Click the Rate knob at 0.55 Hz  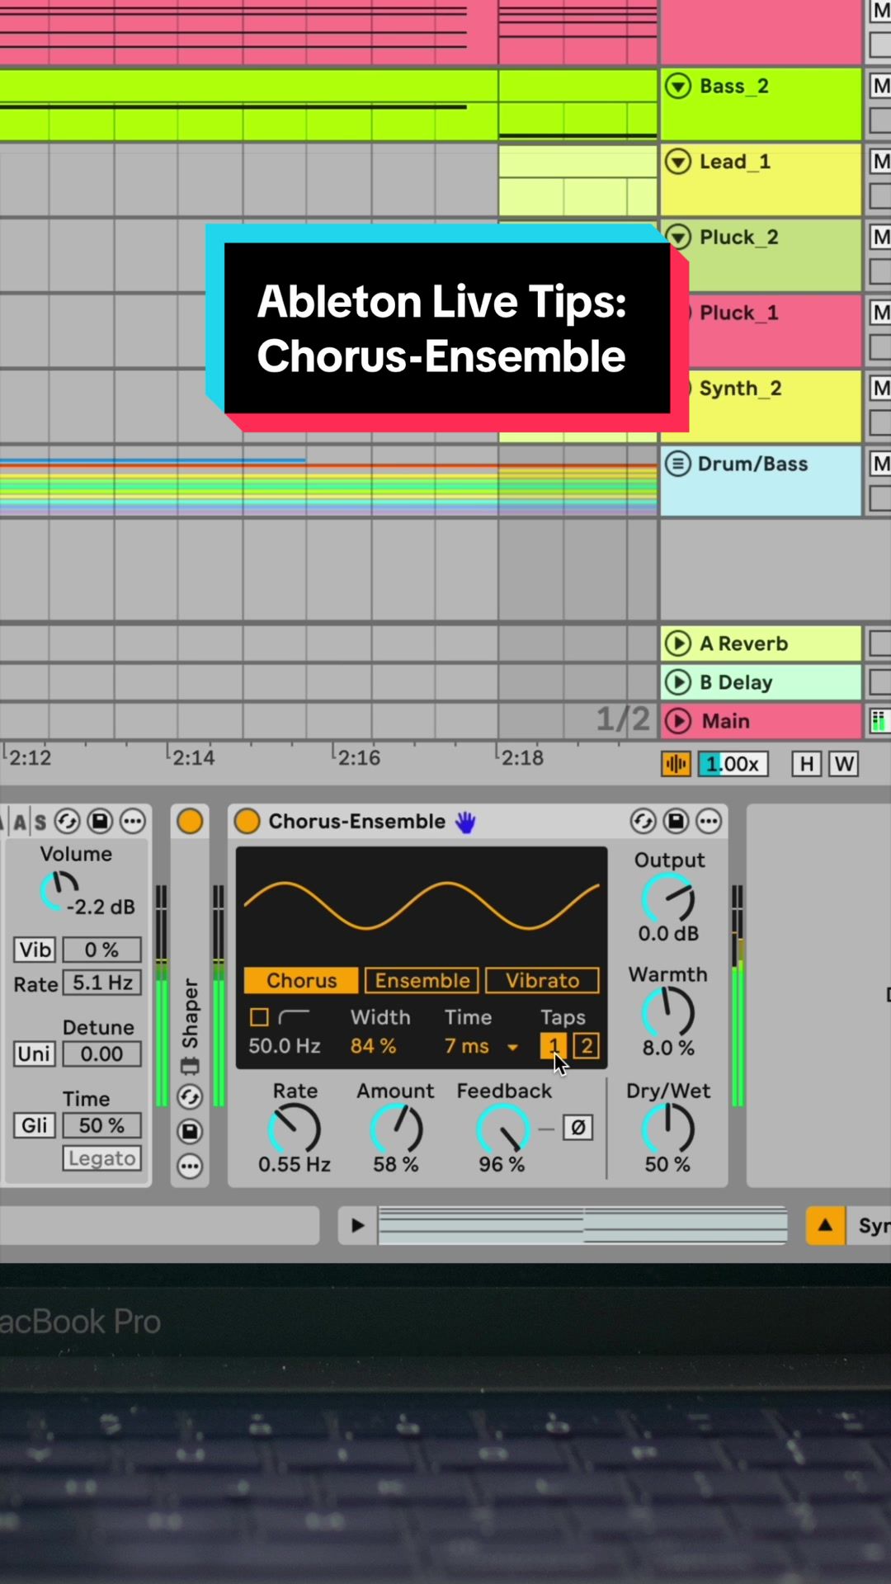(295, 1129)
